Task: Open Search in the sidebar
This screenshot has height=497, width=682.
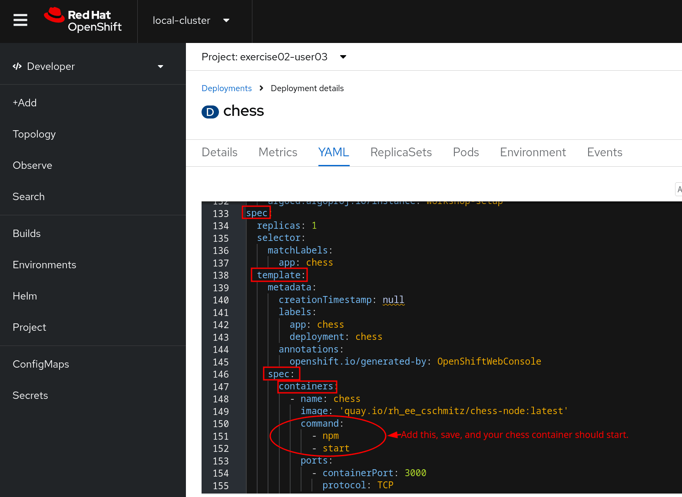Action: (x=29, y=197)
